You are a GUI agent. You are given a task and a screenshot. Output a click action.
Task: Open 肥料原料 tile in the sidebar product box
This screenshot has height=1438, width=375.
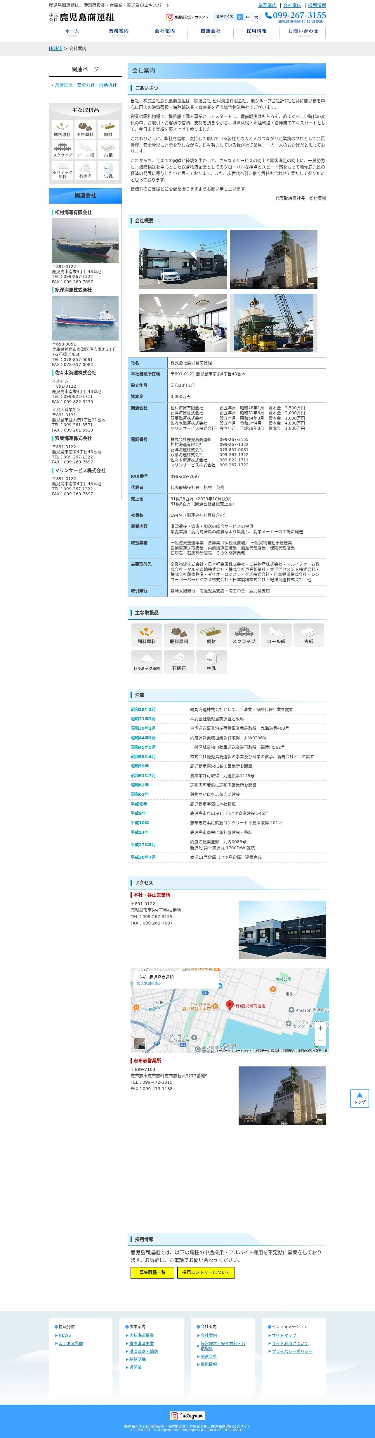(x=85, y=129)
